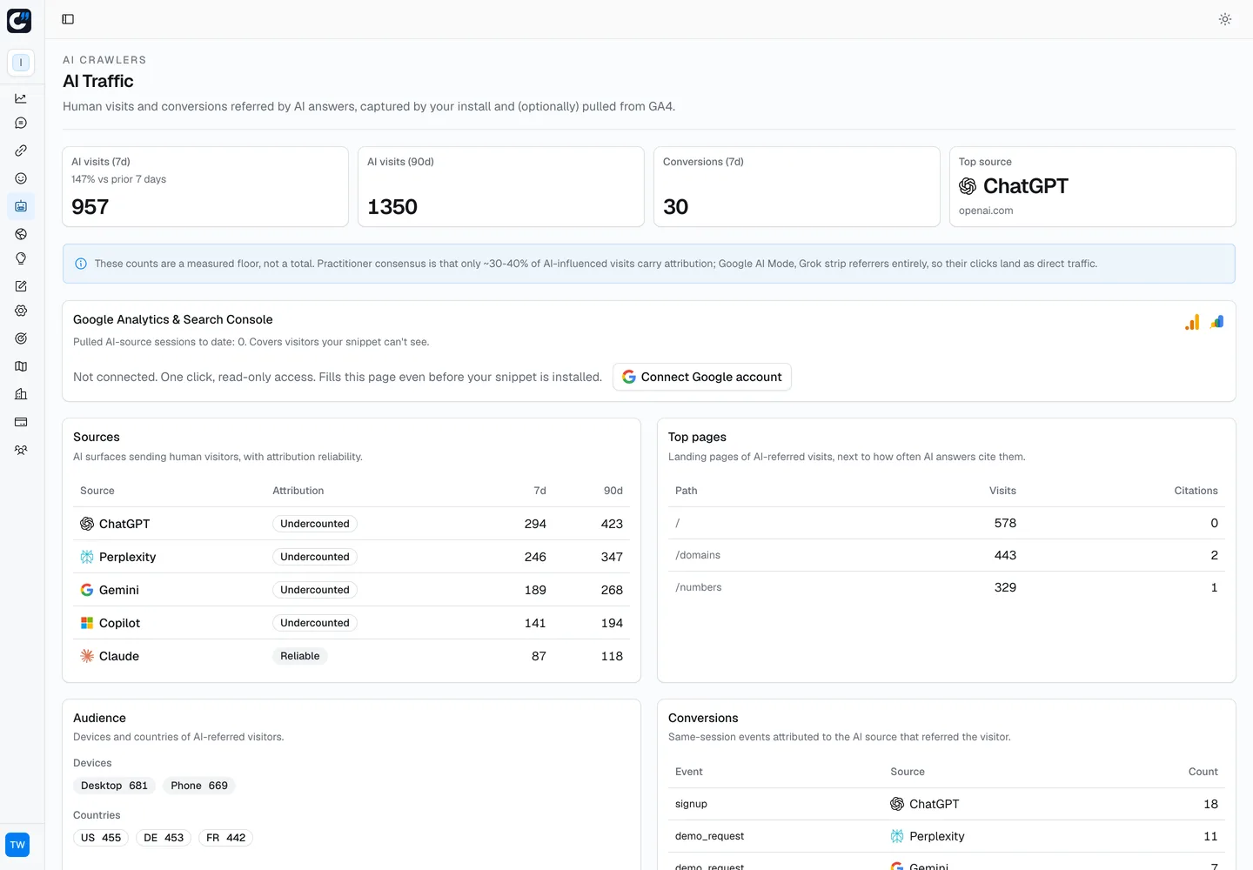Open the smiley face sidebar icon
The width and height of the screenshot is (1253, 870).
pos(21,178)
